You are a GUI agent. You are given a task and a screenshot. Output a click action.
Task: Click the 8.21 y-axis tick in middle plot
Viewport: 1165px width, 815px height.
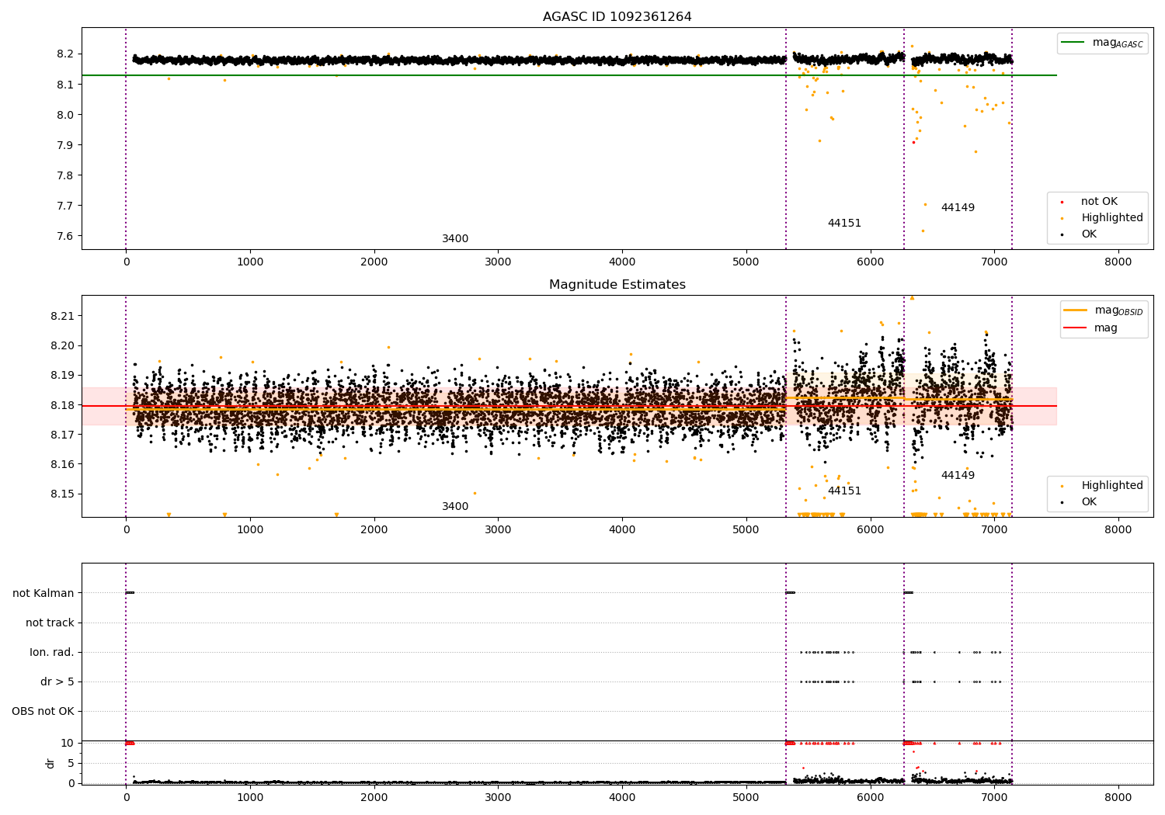(x=62, y=317)
